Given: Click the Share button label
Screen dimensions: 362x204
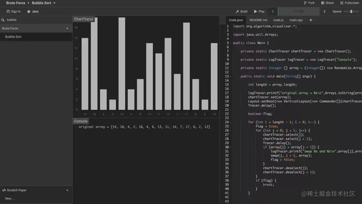Looking at the screenshot, I should [x=329, y=3].
